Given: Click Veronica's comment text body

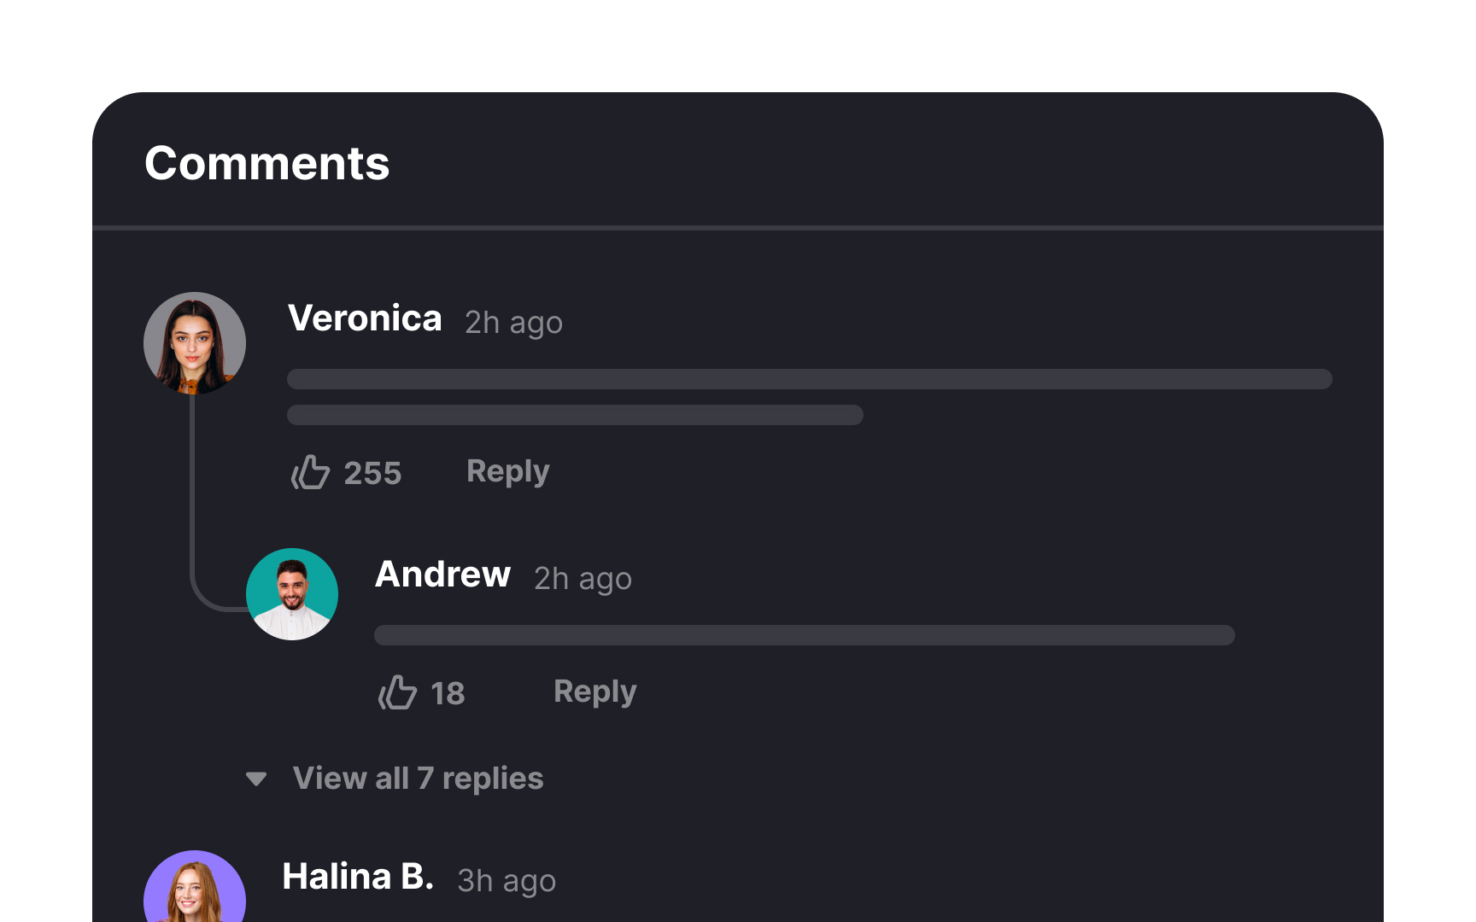Looking at the screenshot, I should coord(810,397).
